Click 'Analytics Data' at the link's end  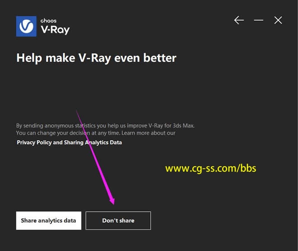point(103,142)
